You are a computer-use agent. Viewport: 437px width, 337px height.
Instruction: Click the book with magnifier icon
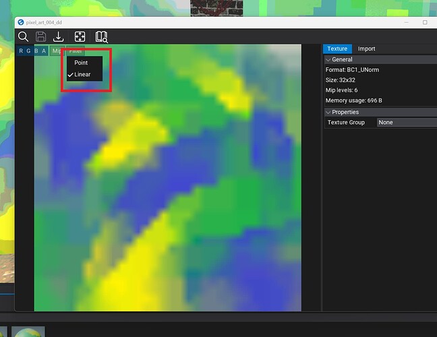click(x=101, y=36)
